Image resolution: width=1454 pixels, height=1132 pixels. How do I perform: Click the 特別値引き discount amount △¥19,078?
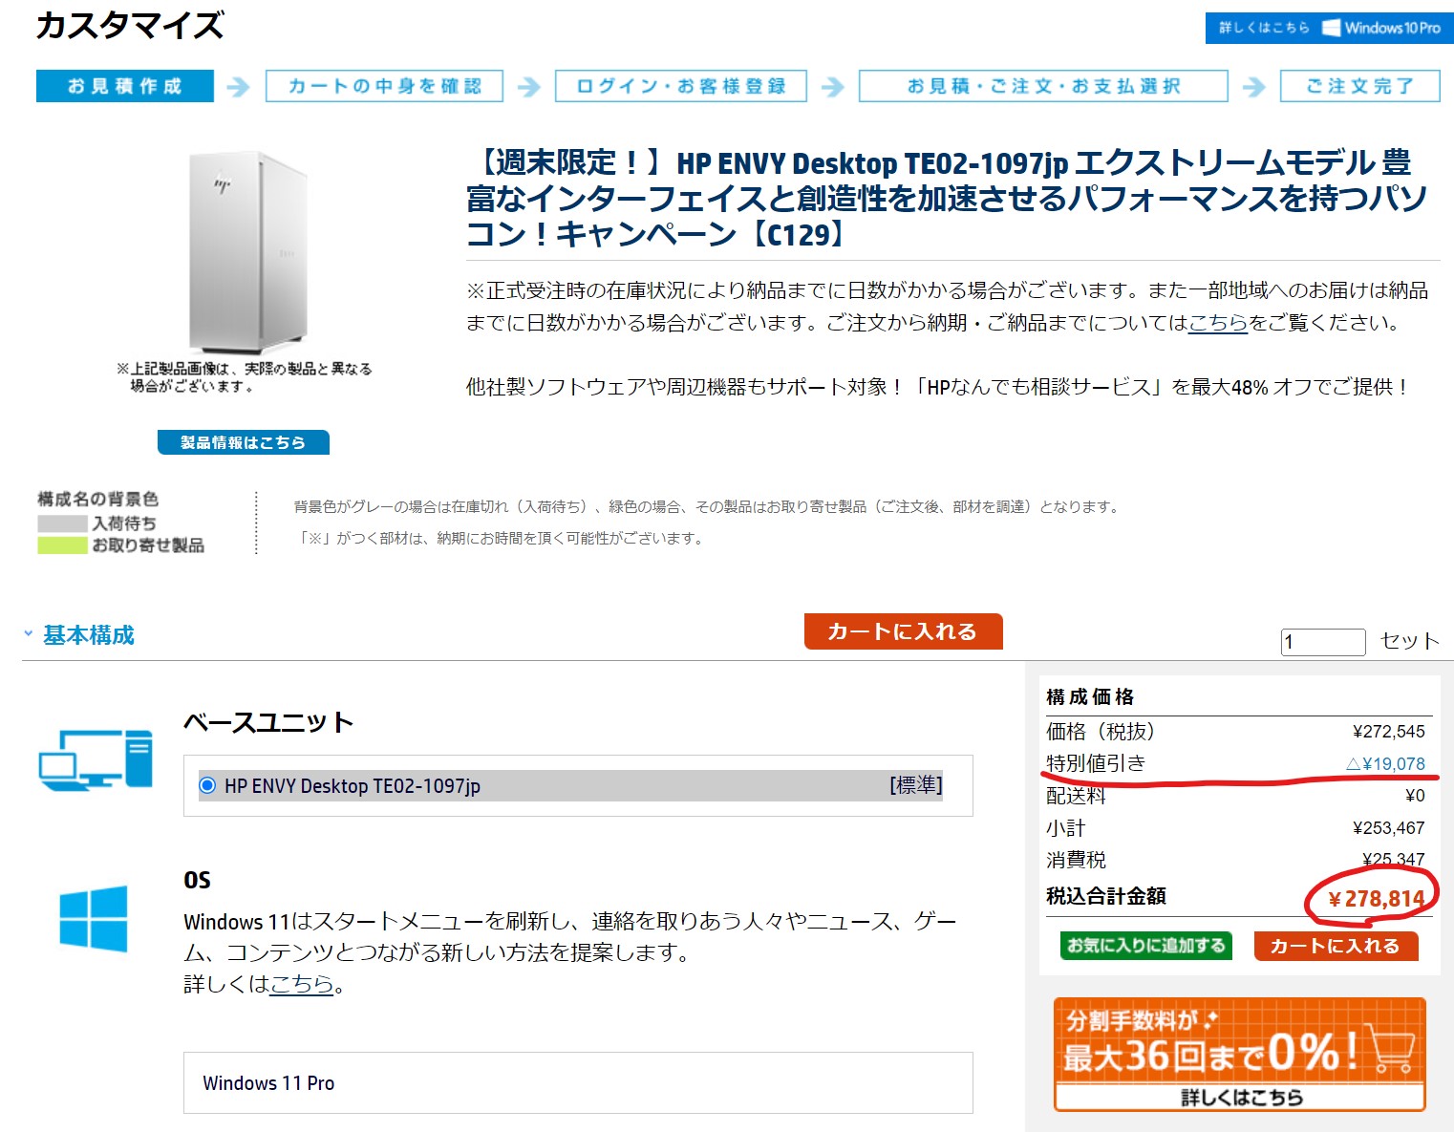click(1385, 763)
